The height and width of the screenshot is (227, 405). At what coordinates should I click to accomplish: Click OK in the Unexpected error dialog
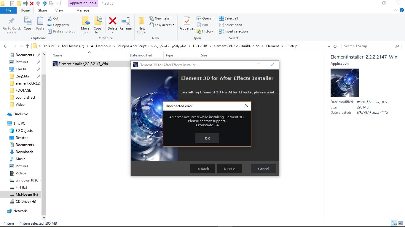207,138
